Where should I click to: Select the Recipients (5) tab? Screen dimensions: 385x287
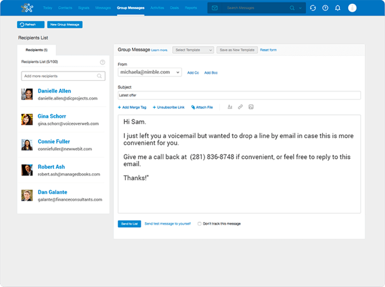click(x=36, y=50)
